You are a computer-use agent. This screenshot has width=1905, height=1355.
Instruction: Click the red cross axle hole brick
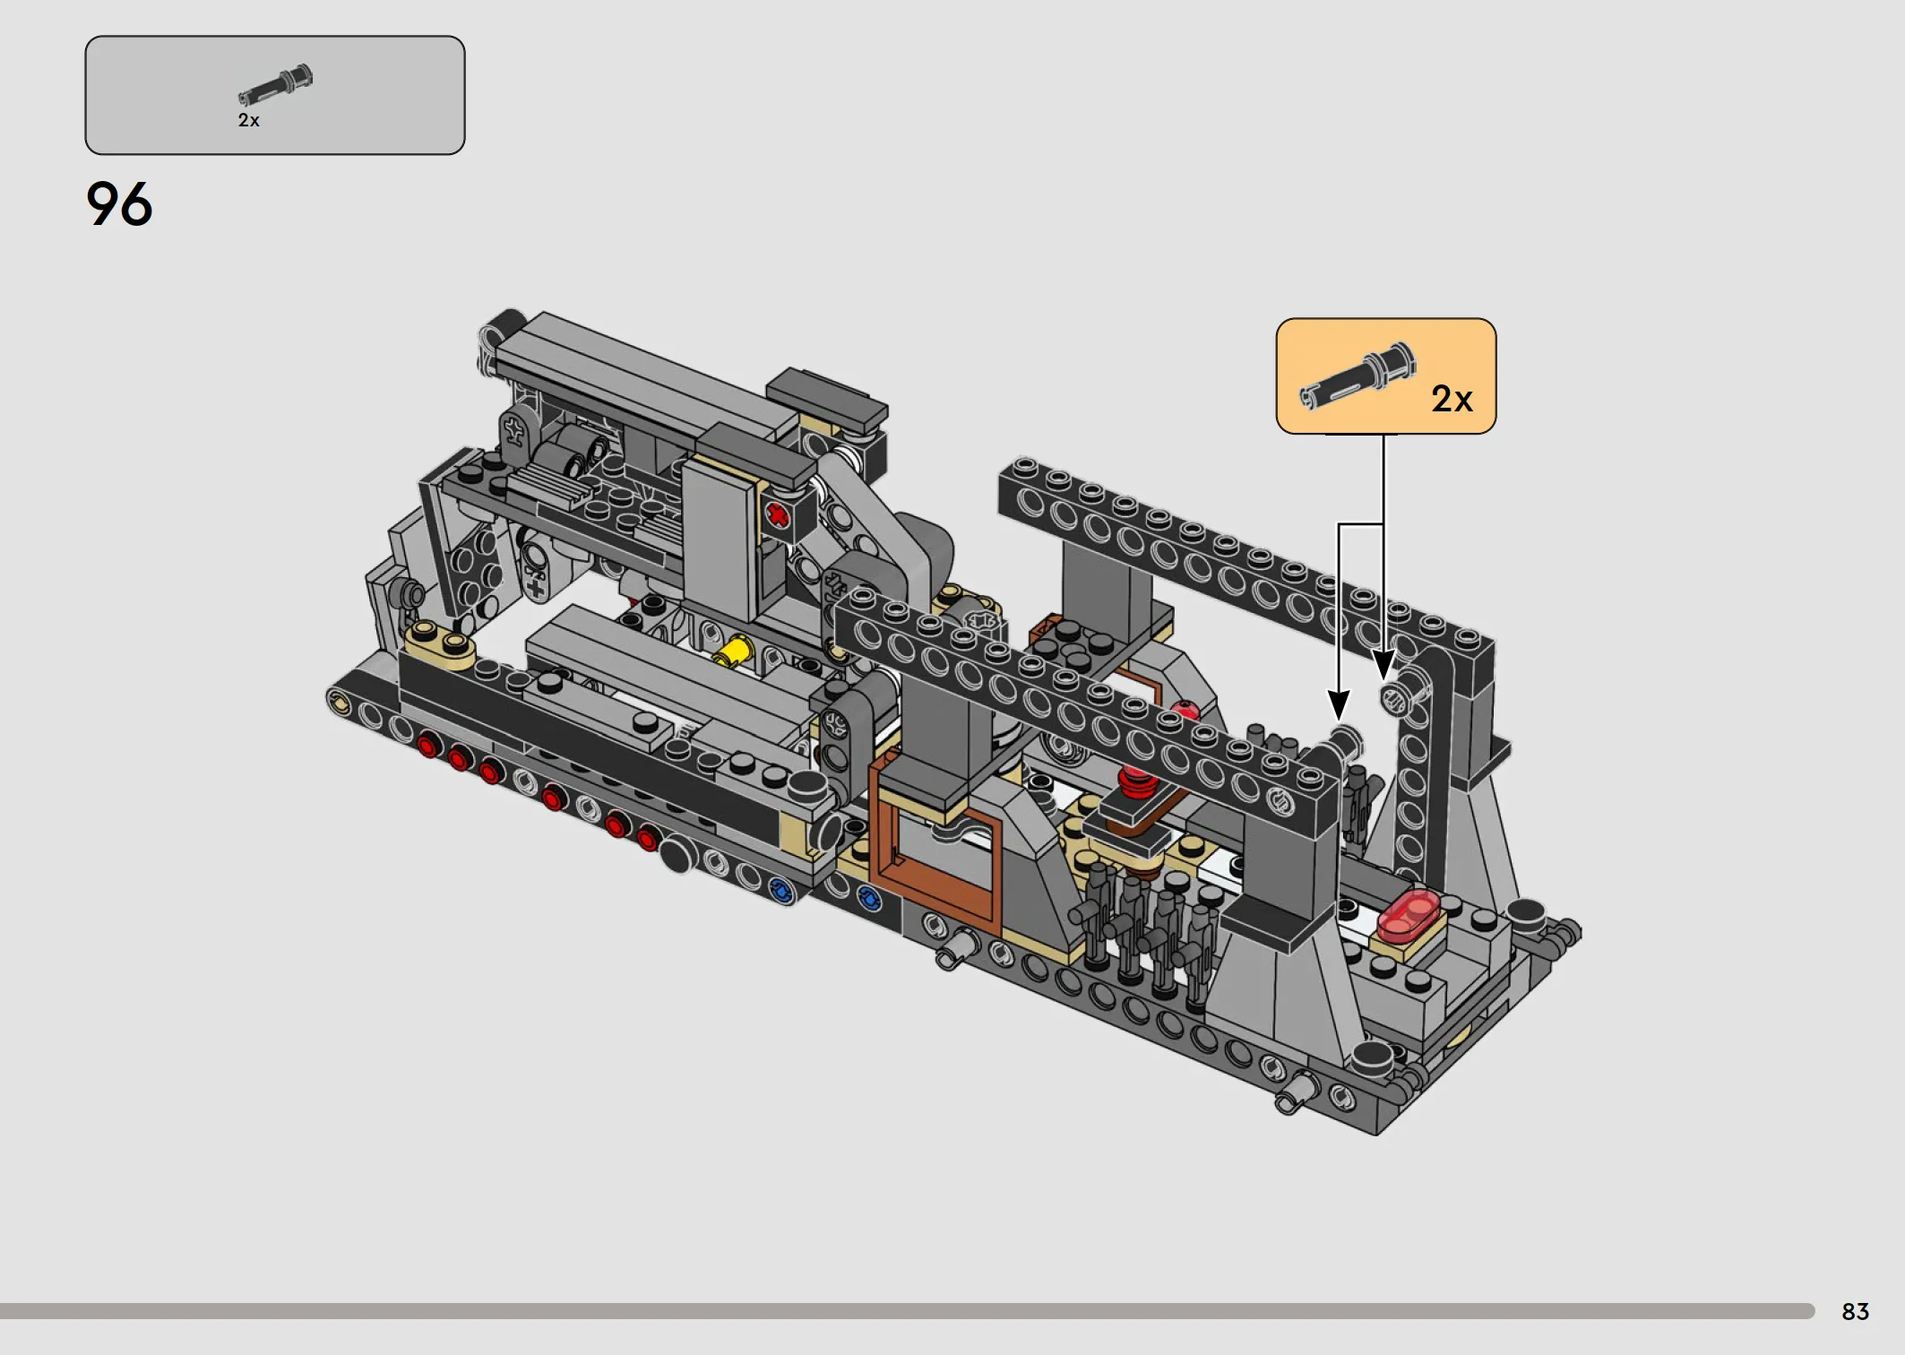(779, 515)
